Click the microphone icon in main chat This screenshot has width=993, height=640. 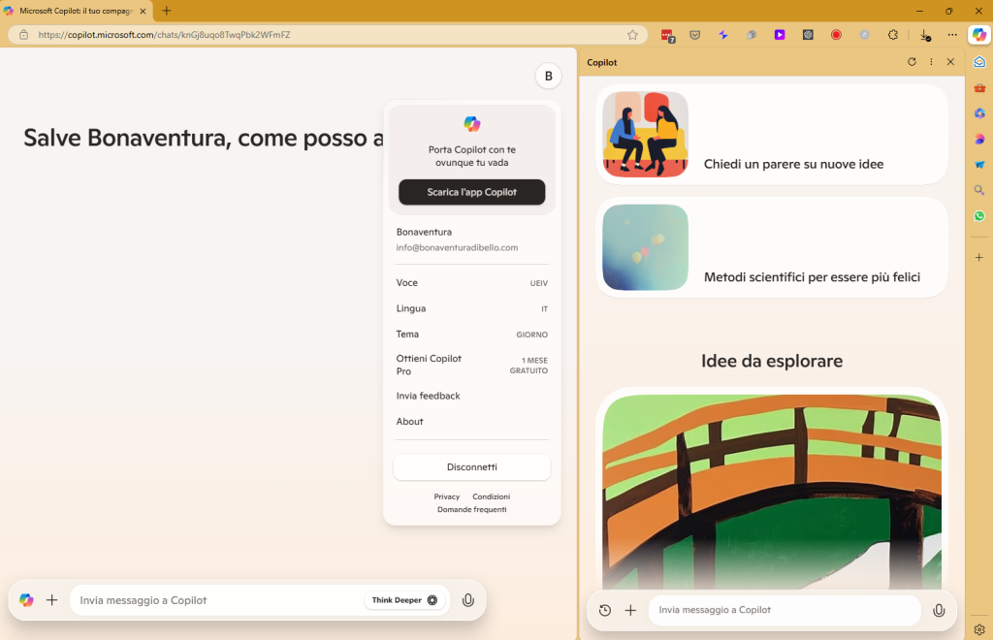pos(468,600)
